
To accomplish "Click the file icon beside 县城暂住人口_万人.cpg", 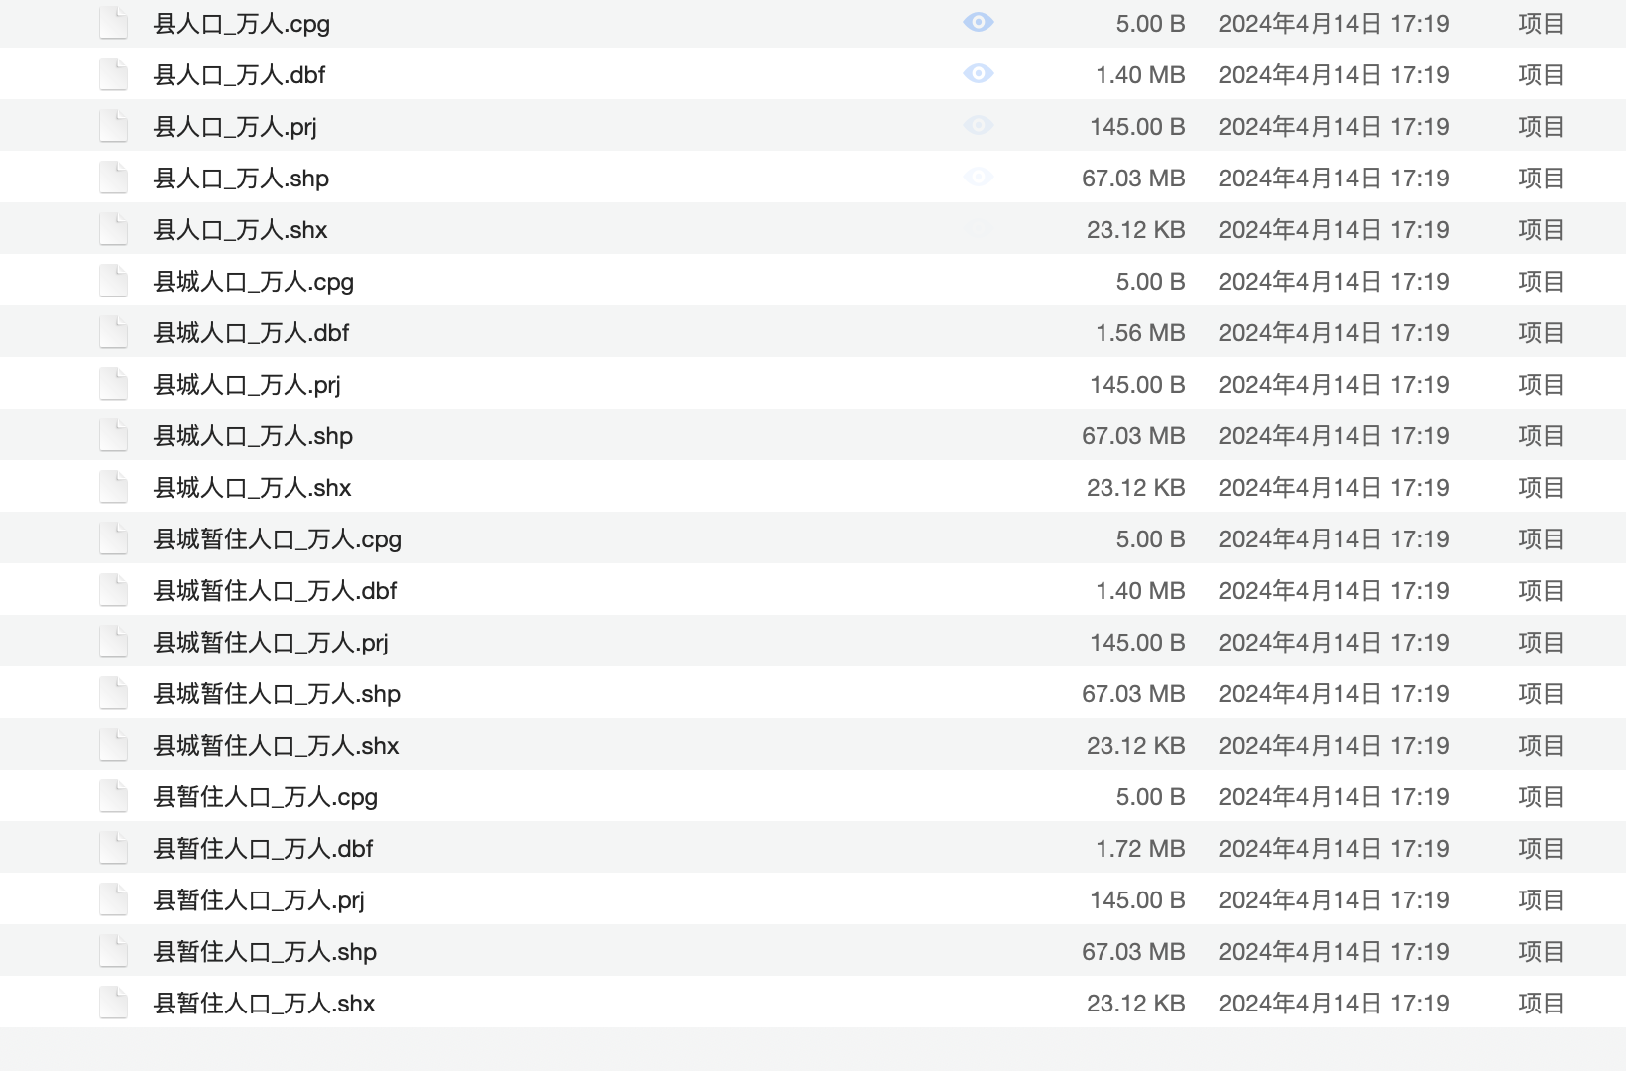I will point(114,538).
